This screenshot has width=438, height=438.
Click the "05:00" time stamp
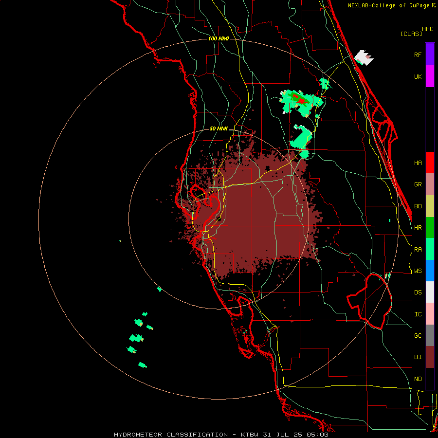[x=319, y=435]
